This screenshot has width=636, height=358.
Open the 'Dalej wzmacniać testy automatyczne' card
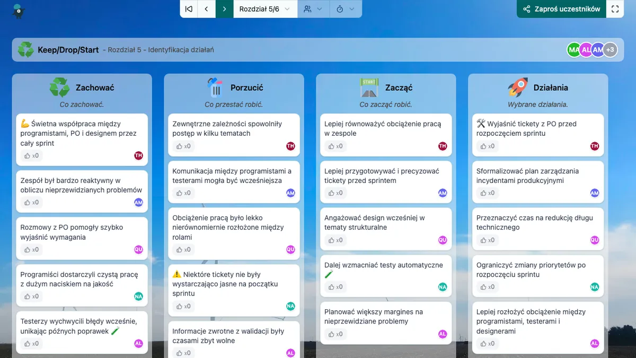384,269
